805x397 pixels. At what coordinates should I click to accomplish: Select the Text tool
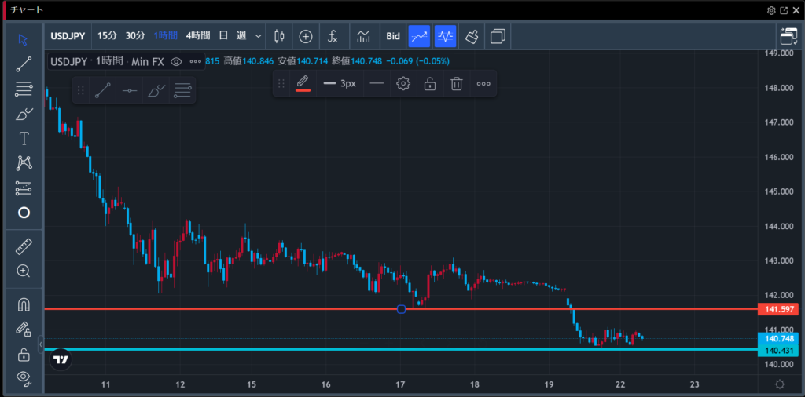coord(24,138)
